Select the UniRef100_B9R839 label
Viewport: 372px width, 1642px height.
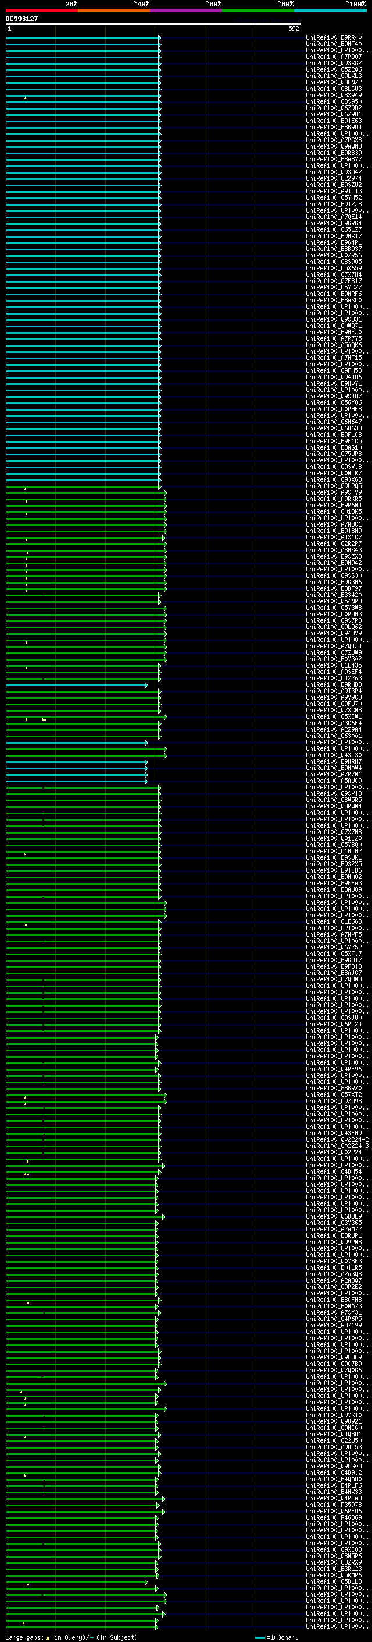[334, 153]
